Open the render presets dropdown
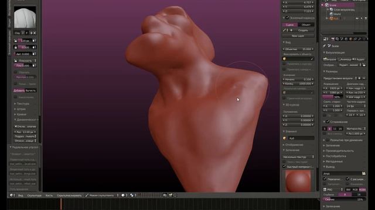The width and height of the screenshot is (375, 210). click(340, 78)
